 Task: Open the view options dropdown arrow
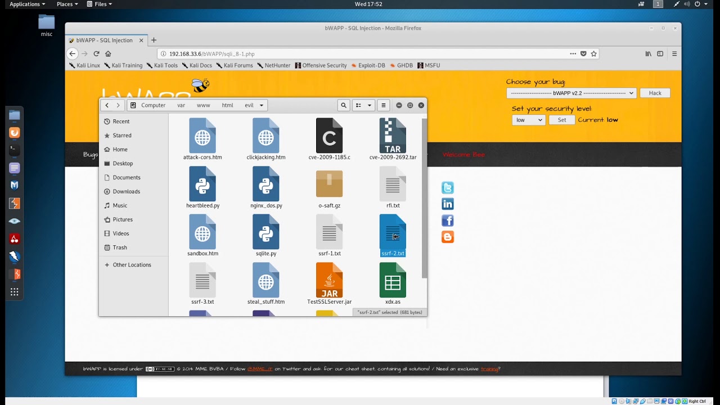(370, 105)
